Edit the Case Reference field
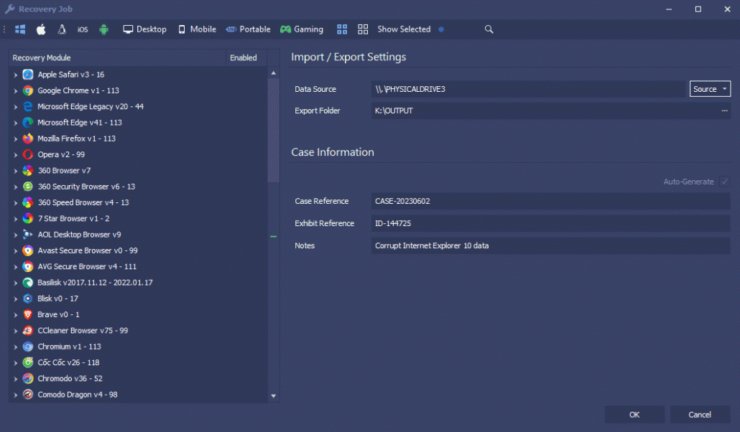The height and width of the screenshot is (432, 740). click(x=551, y=202)
